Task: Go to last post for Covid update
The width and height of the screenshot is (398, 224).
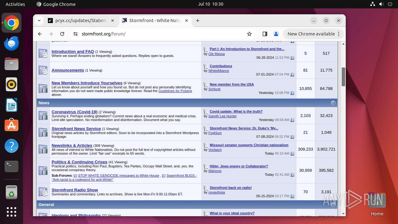Action: [292, 120]
